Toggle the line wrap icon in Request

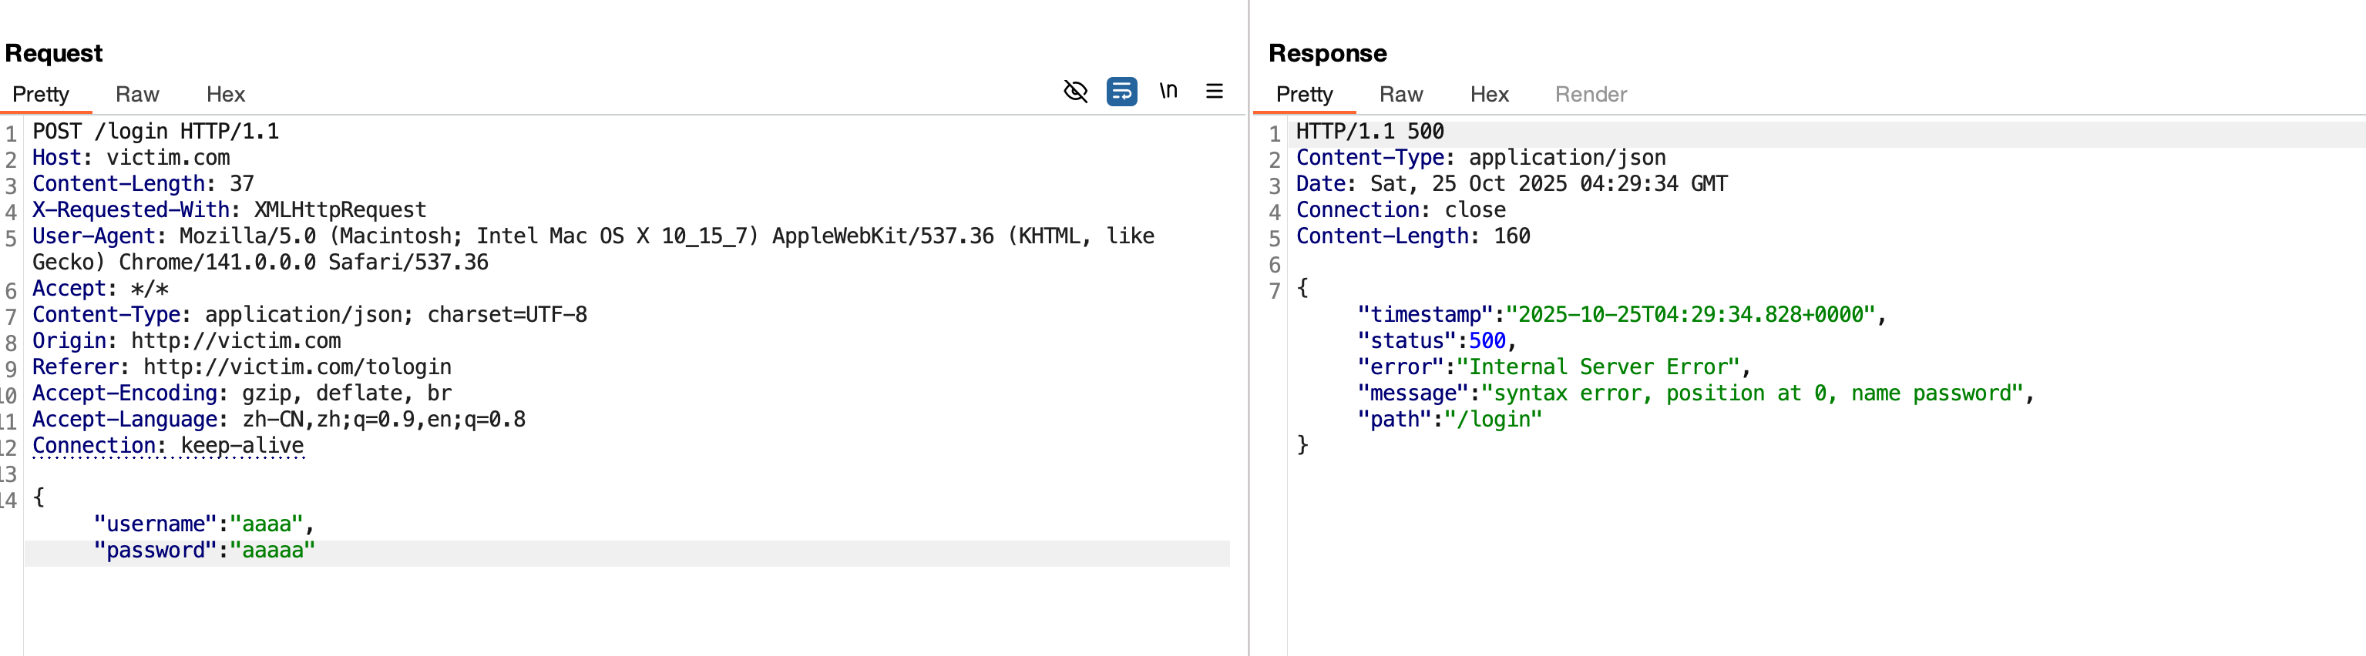(1121, 92)
